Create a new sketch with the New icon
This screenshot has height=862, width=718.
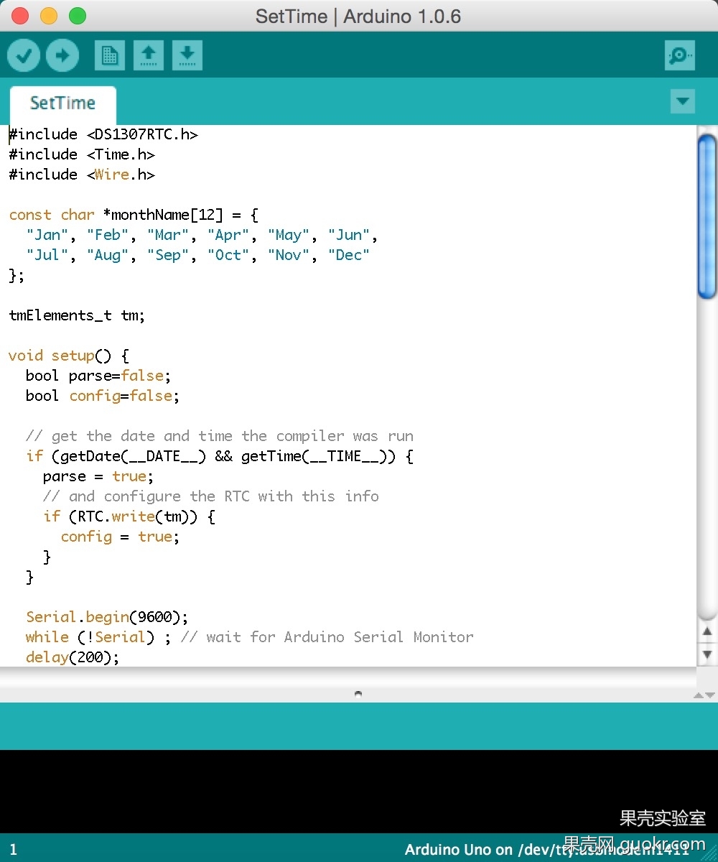[110, 55]
